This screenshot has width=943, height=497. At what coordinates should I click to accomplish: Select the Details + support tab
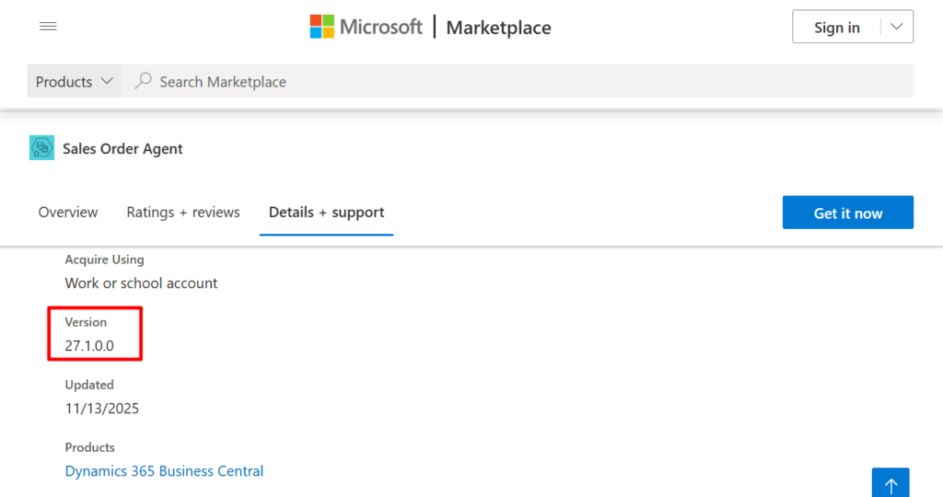326,213
